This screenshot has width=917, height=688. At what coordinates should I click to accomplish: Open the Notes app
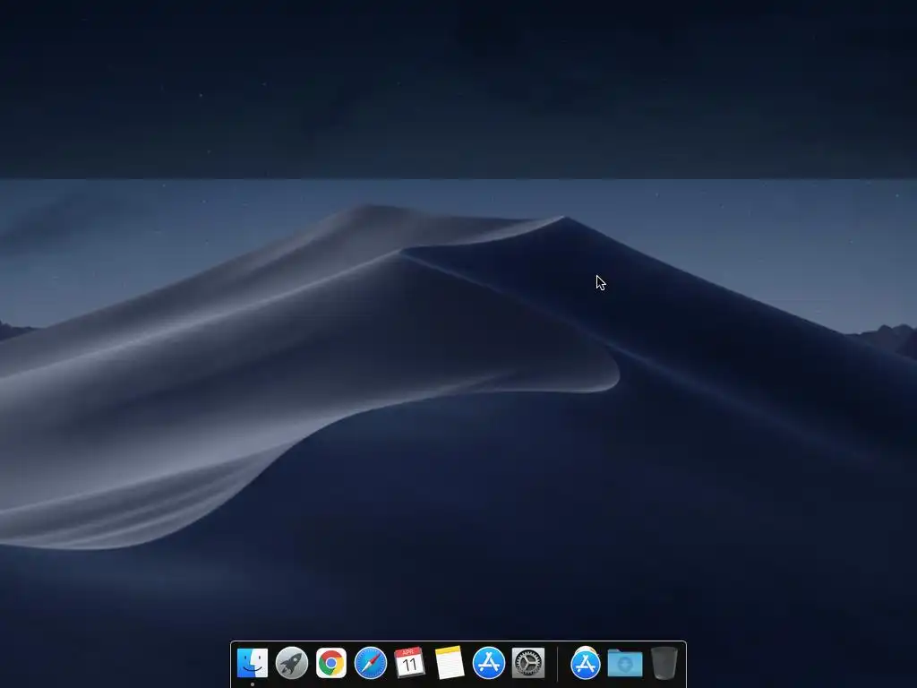click(450, 663)
